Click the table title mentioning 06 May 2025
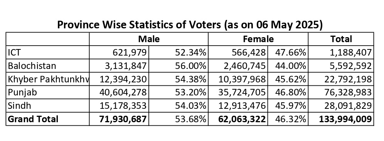 pyautogui.click(x=190, y=25)
